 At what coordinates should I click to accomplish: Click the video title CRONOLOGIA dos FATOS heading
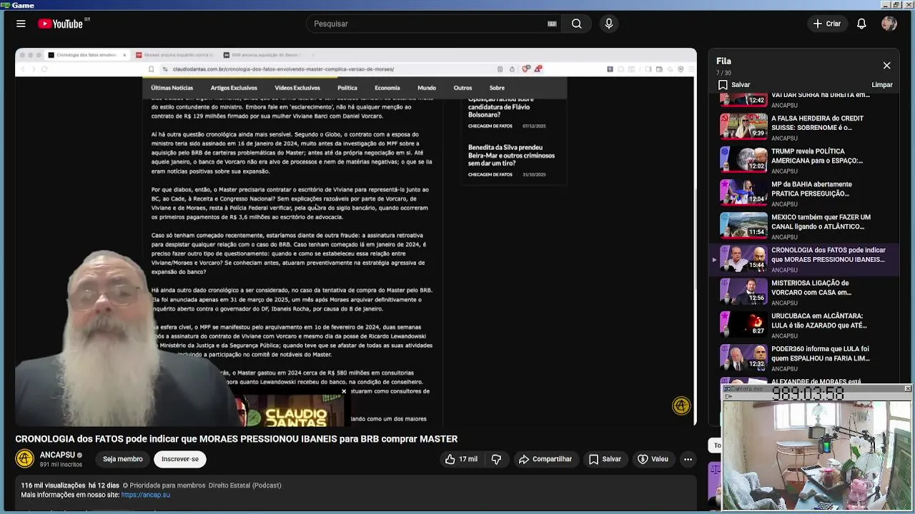(x=237, y=439)
